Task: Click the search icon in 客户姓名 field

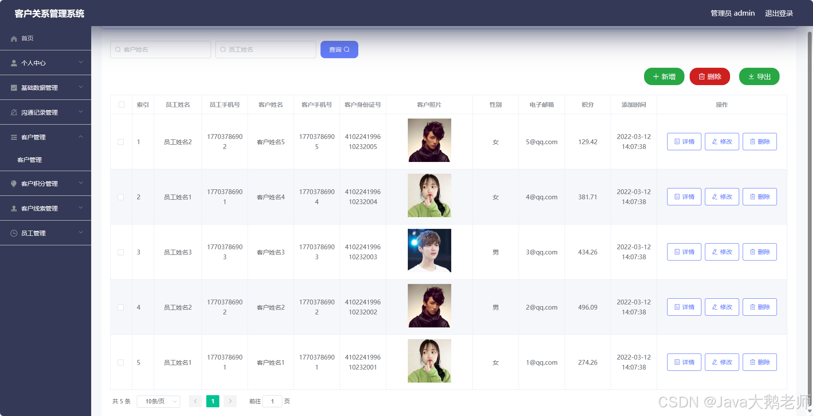Action: (x=118, y=50)
